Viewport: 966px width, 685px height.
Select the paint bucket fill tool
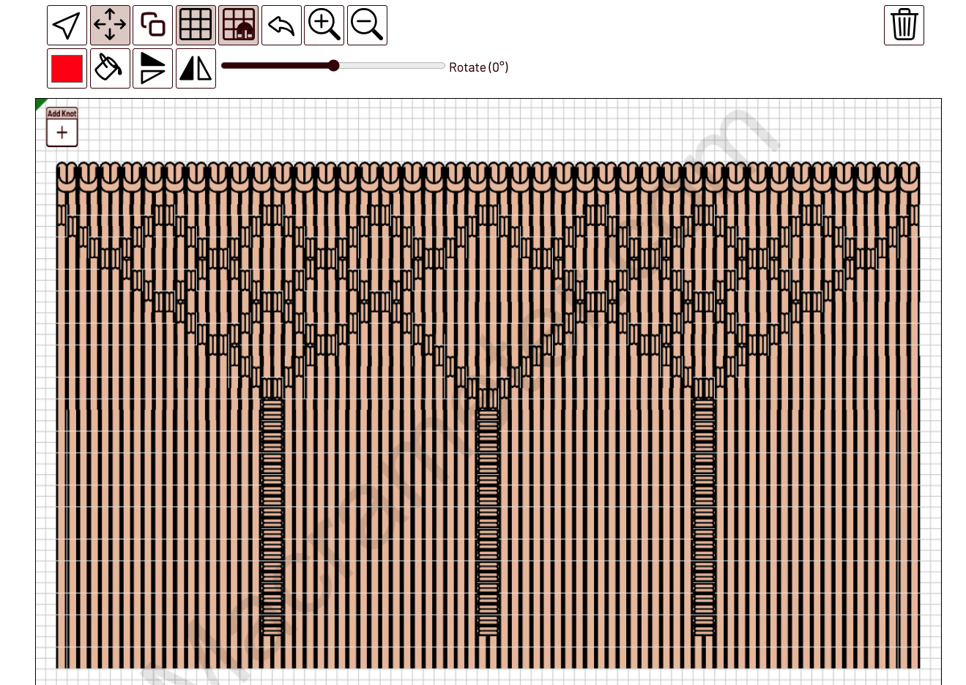coord(110,68)
